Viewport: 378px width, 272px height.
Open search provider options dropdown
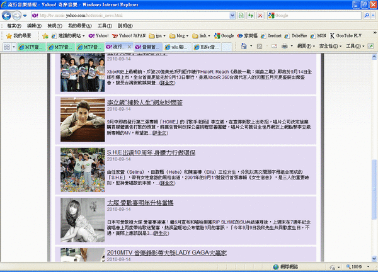[373, 16]
